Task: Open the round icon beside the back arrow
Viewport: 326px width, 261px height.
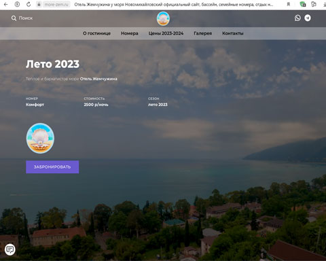Action: [x=17, y=4]
